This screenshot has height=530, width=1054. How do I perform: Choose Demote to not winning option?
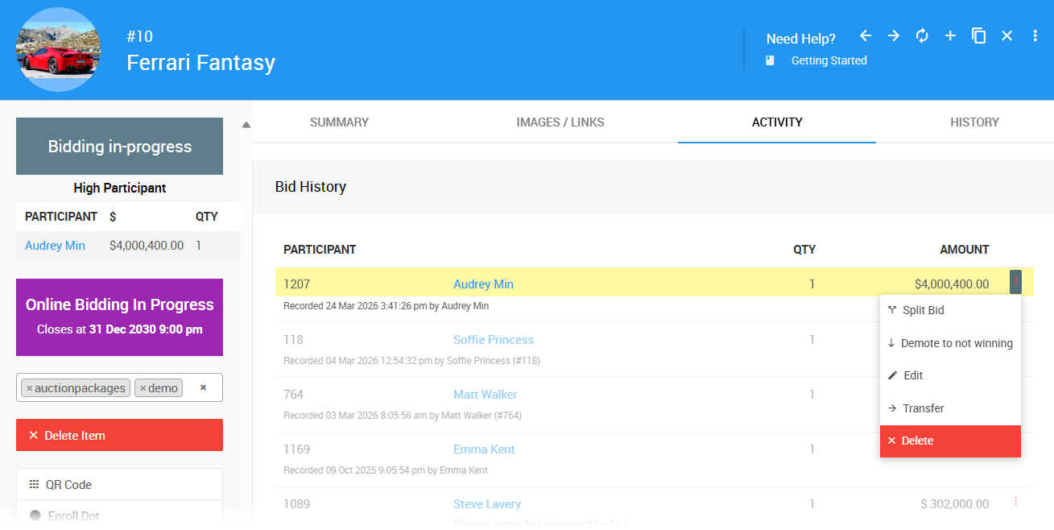coord(956,343)
